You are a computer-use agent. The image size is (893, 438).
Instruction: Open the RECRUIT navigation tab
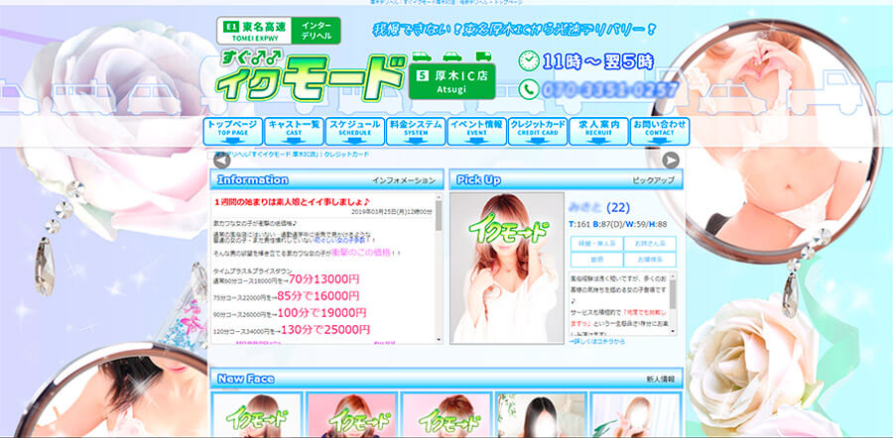tap(598, 132)
